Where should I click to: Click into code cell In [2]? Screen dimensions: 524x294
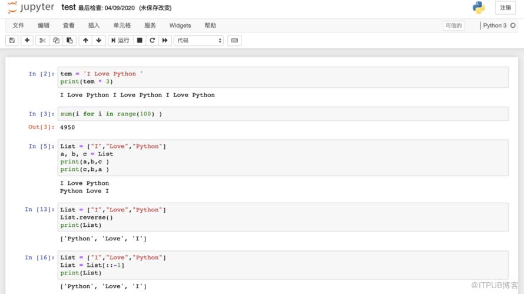tap(283, 77)
